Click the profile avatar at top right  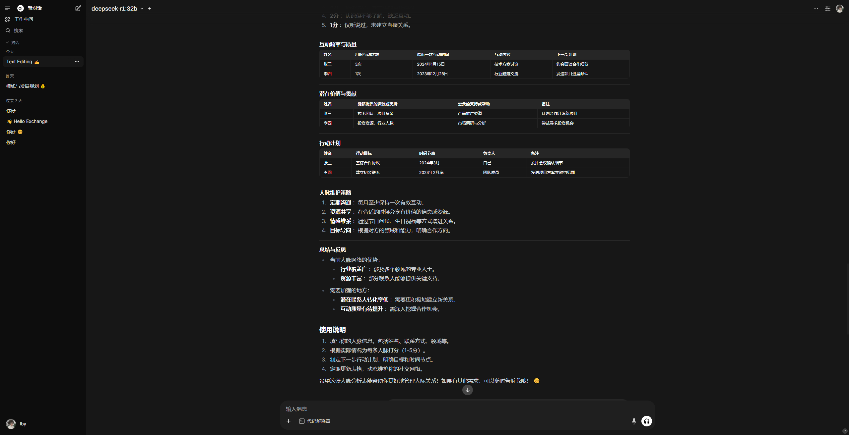tap(839, 9)
